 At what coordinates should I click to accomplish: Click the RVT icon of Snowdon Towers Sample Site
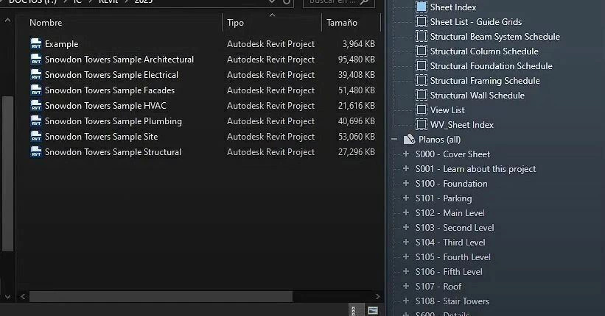click(36, 136)
